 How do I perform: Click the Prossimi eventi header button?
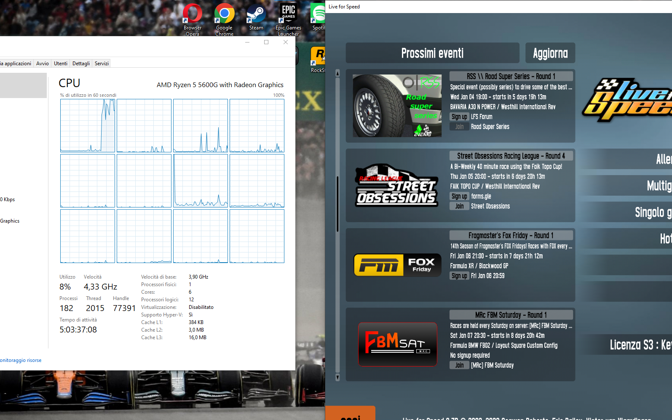point(432,53)
